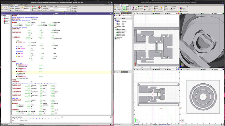Screen dimensions: 225x126
Task: Expand the General node in input tree
Action: (3, 17)
